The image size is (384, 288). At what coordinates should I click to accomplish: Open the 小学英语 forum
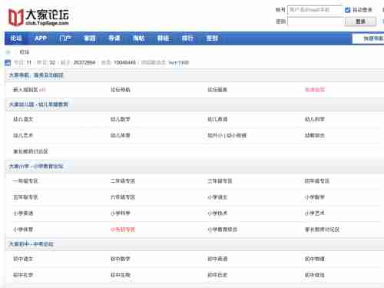coord(23,214)
